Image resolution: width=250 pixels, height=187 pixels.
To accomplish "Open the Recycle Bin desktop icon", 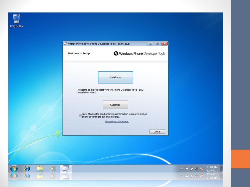I will coord(16,21).
